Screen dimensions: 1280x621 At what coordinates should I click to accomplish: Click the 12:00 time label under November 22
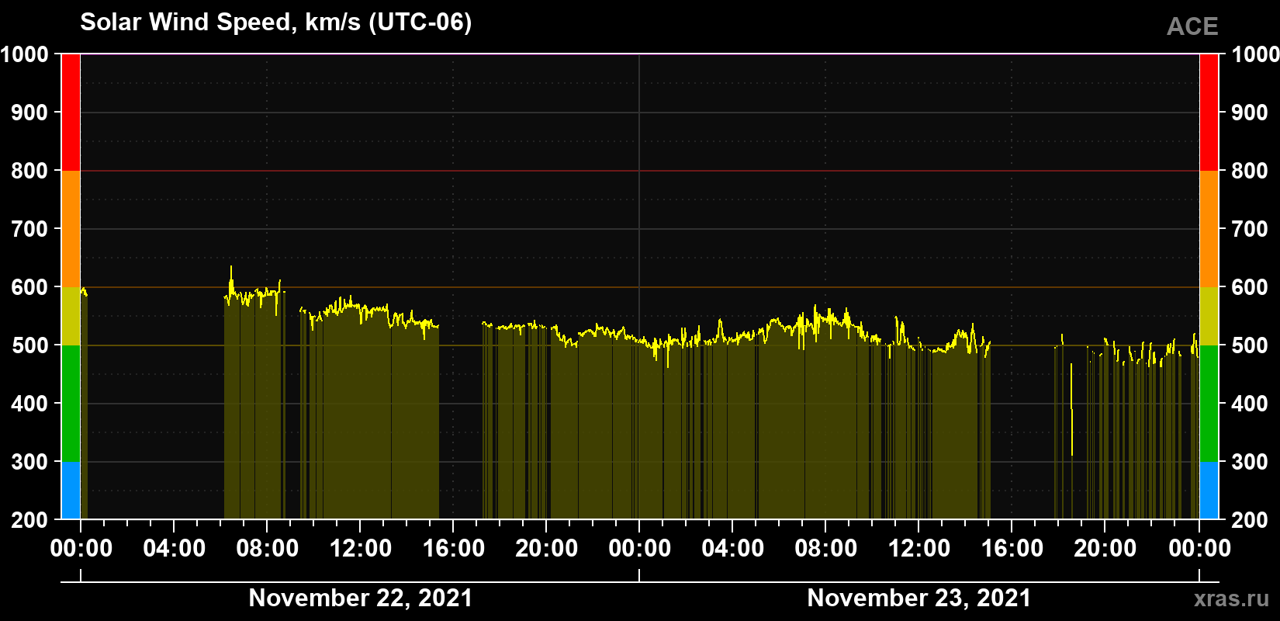click(360, 548)
